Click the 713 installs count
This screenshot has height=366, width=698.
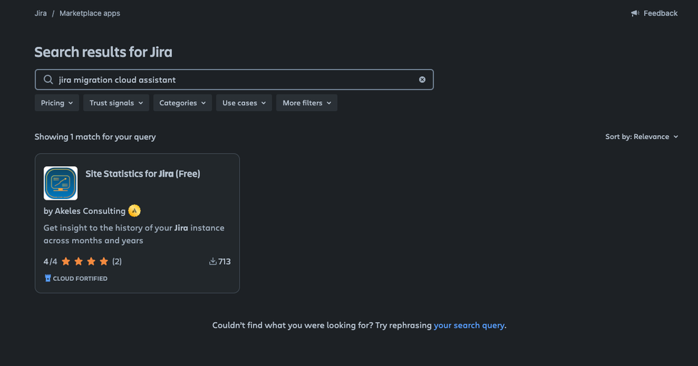[225, 261]
